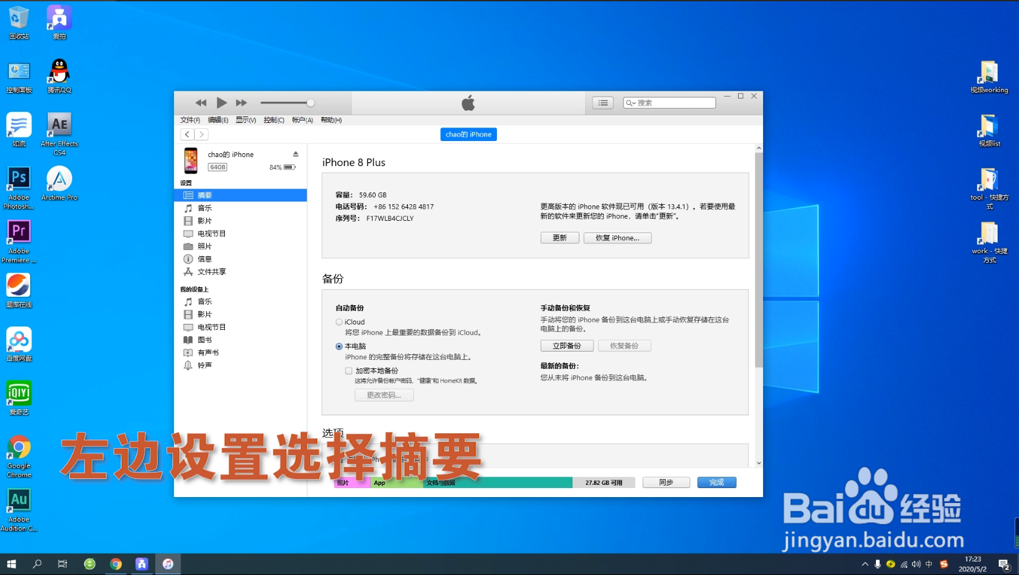Open the 回收站 desktop icon

click(19, 23)
